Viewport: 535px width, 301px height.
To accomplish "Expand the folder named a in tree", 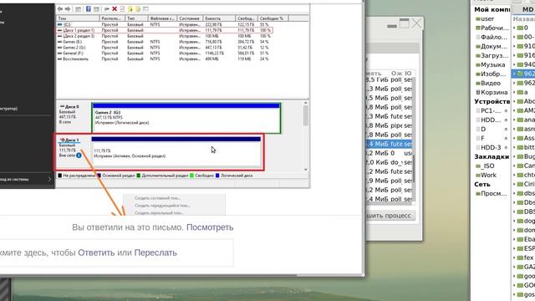I will (x=514, y=93).
